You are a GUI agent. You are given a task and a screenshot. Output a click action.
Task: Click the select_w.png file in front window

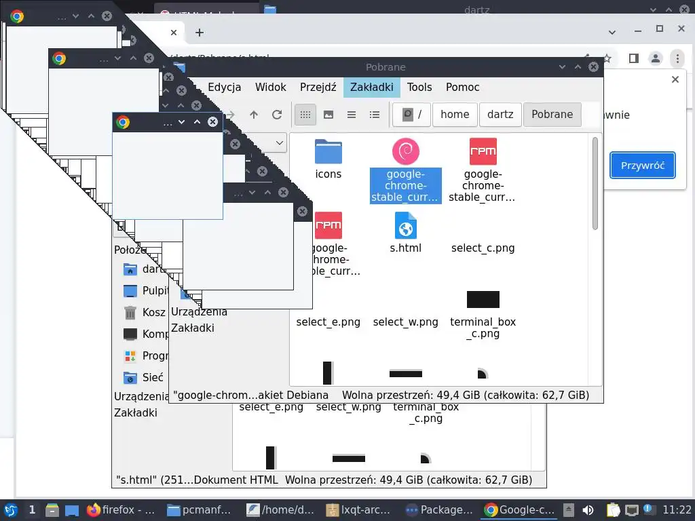pyautogui.click(x=406, y=322)
